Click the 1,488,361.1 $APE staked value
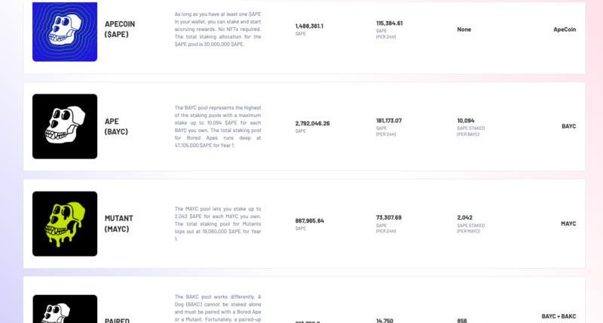603x323 pixels. coord(309,26)
